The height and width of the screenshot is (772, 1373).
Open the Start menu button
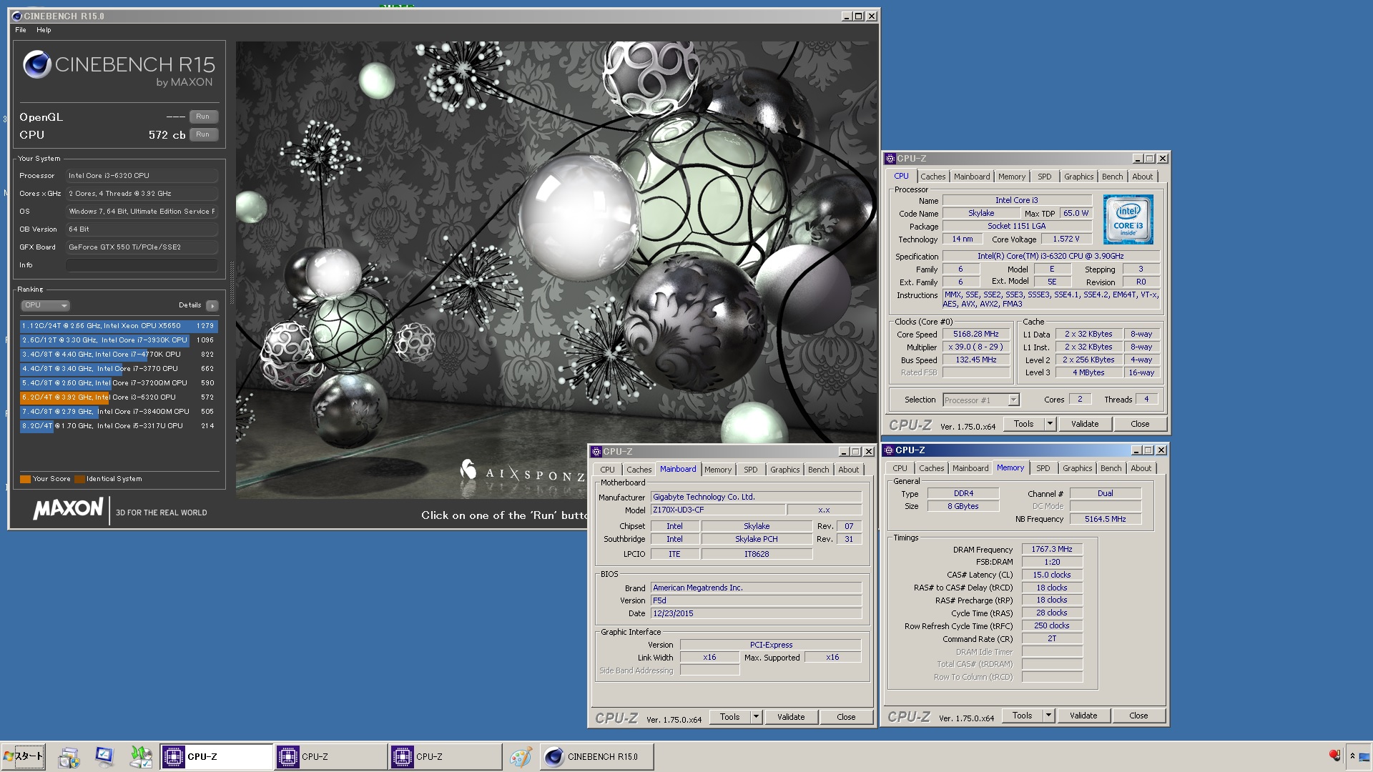pyautogui.click(x=24, y=756)
